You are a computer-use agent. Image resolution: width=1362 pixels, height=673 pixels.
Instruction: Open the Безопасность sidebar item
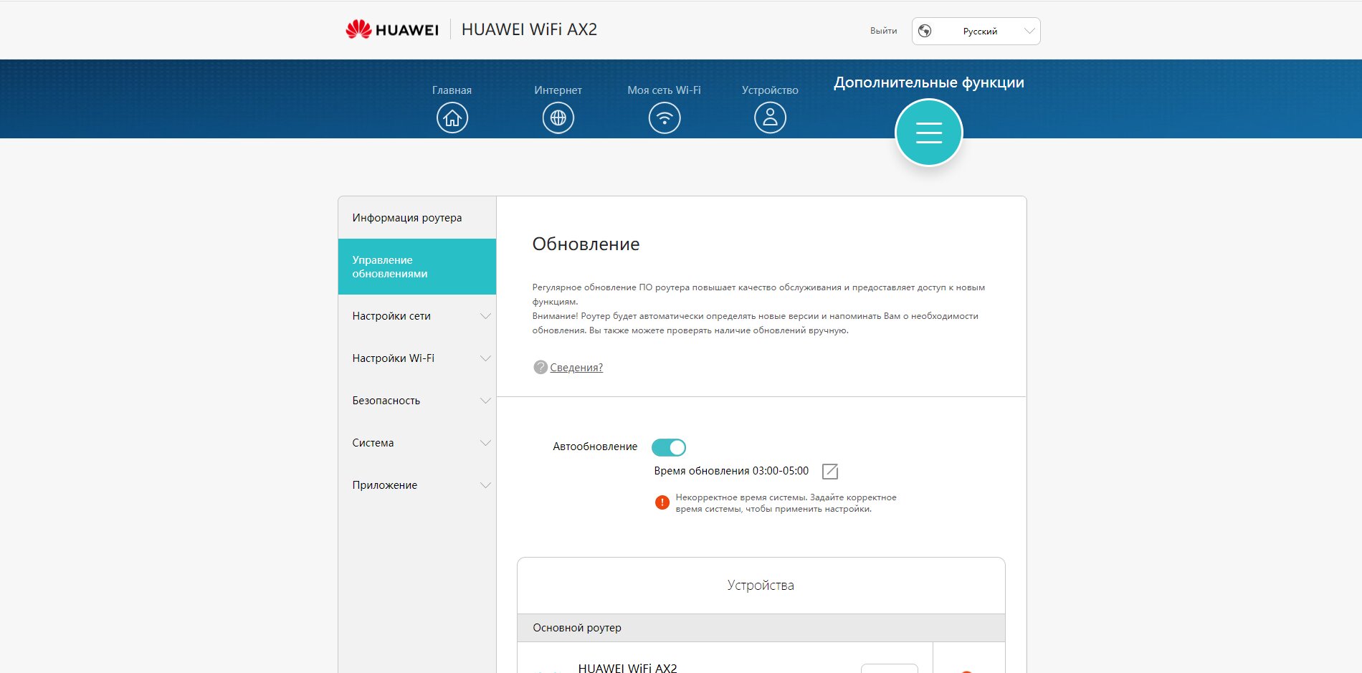[417, 401]
